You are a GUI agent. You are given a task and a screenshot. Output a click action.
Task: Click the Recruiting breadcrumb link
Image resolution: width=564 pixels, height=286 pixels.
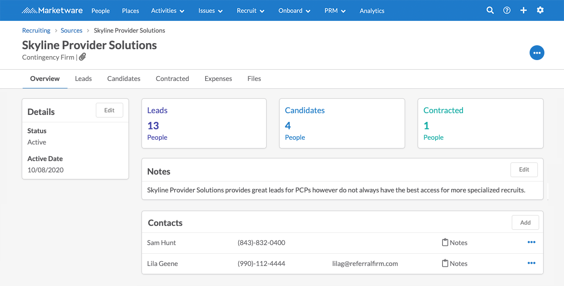[x=36, y=30]
